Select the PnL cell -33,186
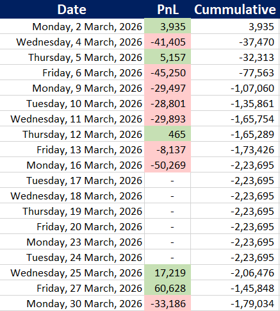This screenshot has height=311, width=280. click(x=167, y=303)
